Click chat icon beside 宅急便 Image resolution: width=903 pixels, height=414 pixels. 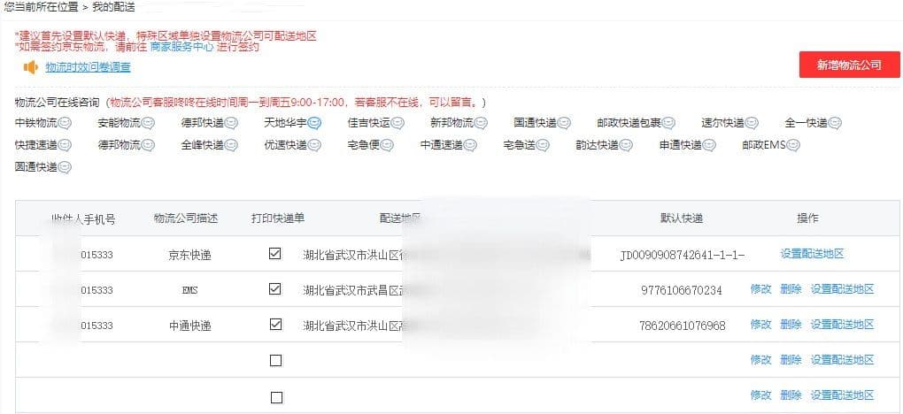[x=387, y=145]
